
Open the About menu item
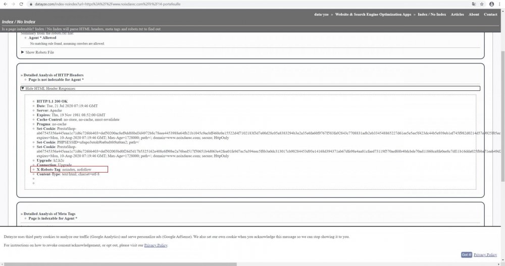[474, 15]
